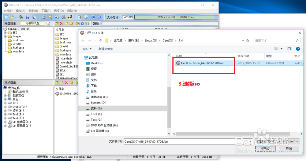Expand 我的文档 node in local tree
The image size is (306, 161).
[6, 96]
